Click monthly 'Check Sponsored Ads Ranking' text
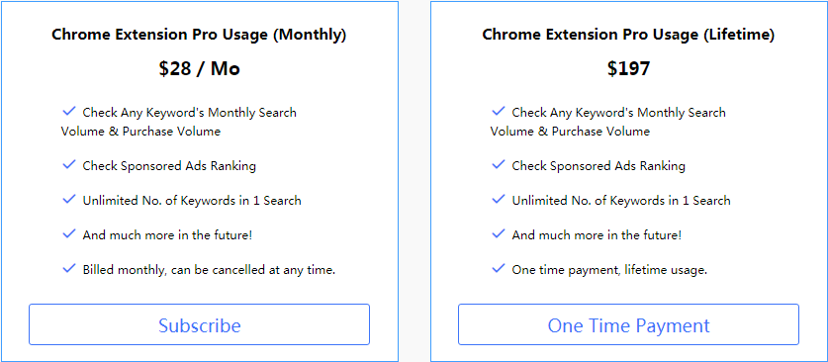Image resolution: width=828 pixels, height=362 pixels. [x=169, y=166]
